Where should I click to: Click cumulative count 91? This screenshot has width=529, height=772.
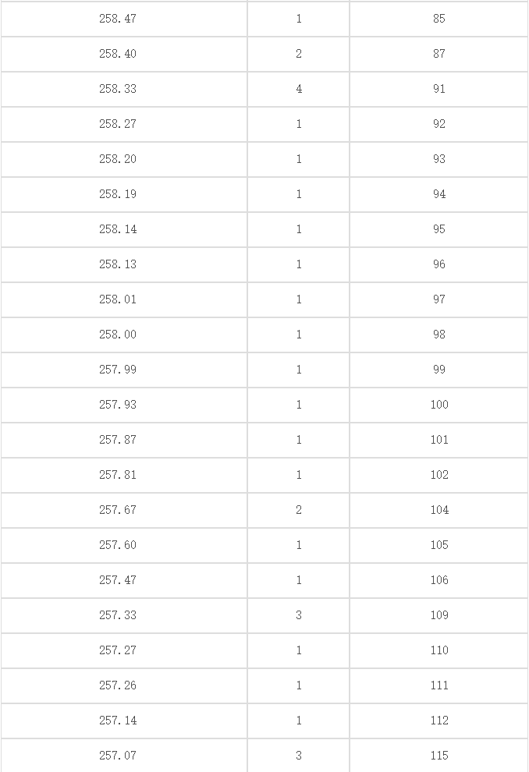pyautogui.click(x=438, y=89)
